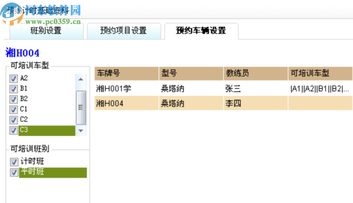
Task: Select the 湘H001学 plate cell
Action: 126,88
